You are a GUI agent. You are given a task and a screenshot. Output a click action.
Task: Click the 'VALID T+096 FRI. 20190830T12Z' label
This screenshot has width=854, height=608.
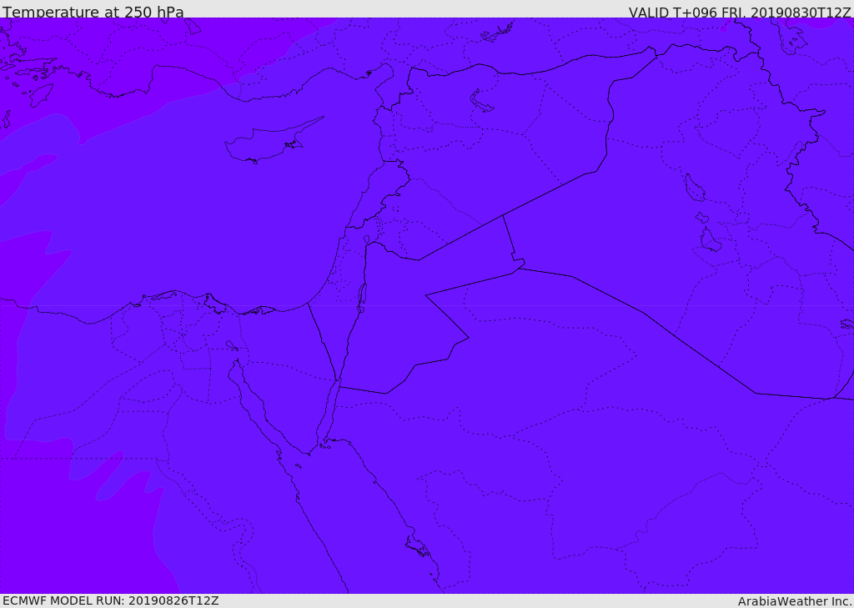pos(739,13)
